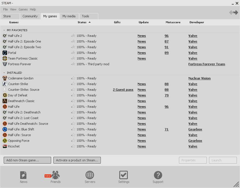
Task: Click the Launch button
Action: pyautogui.click(x=223, y=160)
